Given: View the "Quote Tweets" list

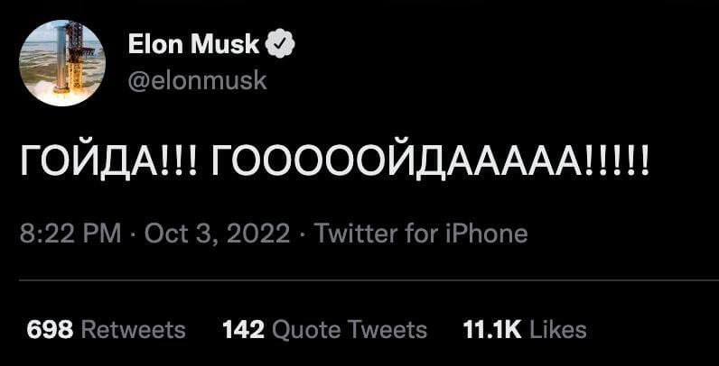Looking at the screenshot, I should pos(349,330).
